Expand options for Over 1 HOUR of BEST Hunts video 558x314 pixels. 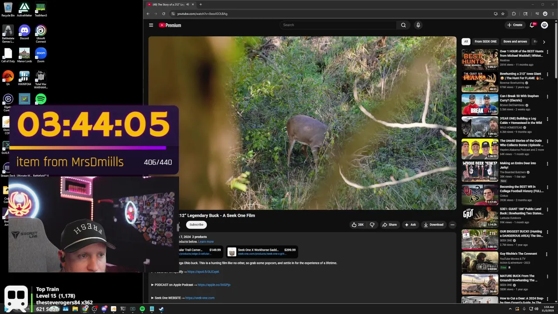pos(548,51)
